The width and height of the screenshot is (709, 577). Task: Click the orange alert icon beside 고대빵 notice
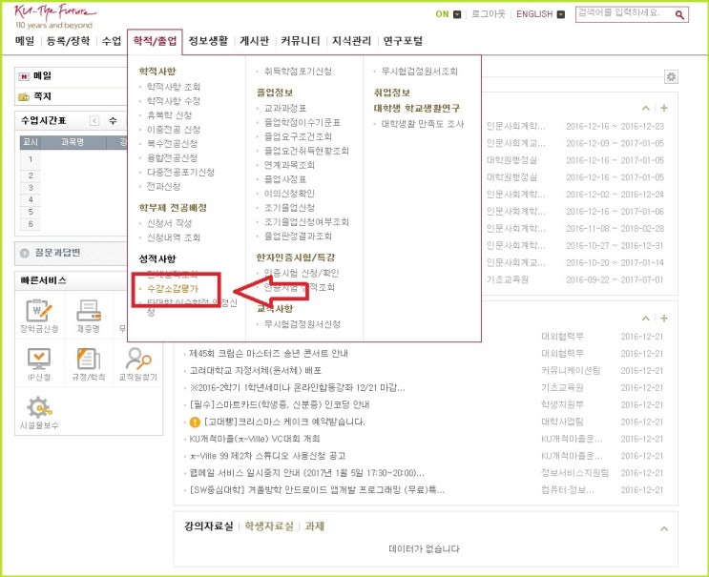tap(195, 422)
